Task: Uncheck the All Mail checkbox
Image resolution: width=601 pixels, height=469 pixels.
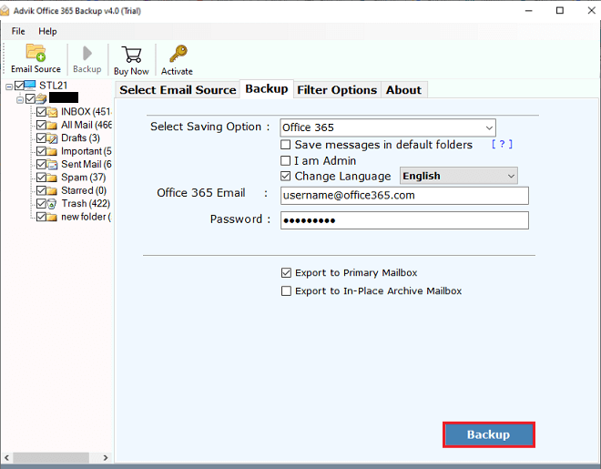Action: coord(41,125)
